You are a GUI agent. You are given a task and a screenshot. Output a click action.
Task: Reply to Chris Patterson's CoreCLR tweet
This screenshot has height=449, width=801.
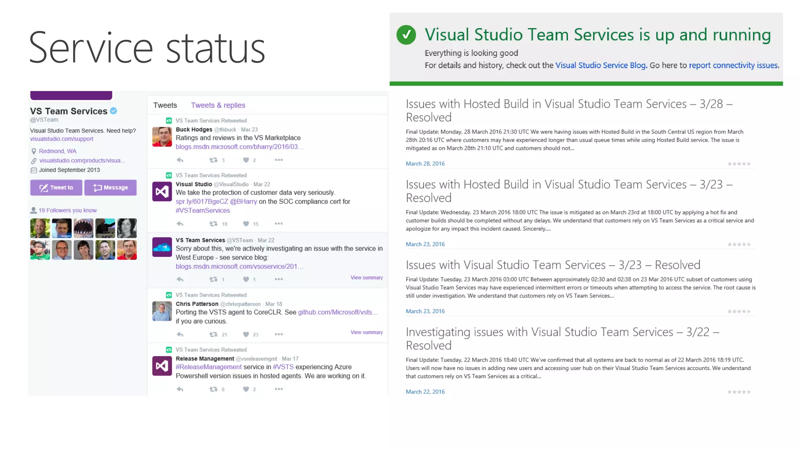click(180, 334)
